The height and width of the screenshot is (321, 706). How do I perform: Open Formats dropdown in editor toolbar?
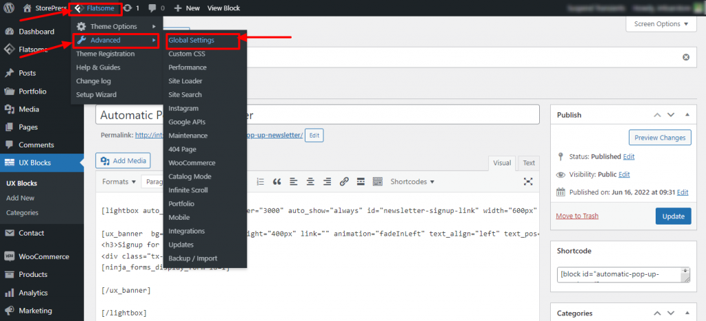coord(119,182)
